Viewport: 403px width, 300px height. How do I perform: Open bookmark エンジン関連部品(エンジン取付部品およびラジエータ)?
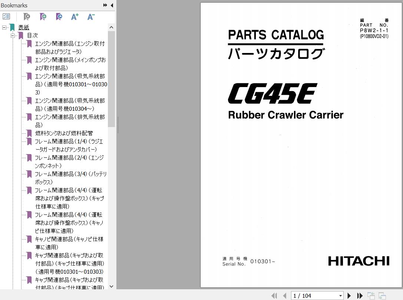click(x=70, y=47)
